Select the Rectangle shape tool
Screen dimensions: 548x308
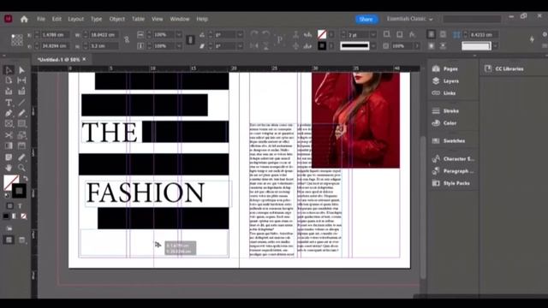21,123
